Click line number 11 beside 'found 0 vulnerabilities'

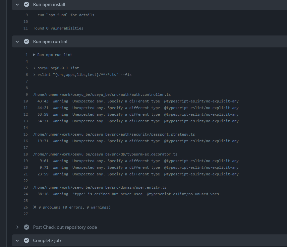[26, 28]
